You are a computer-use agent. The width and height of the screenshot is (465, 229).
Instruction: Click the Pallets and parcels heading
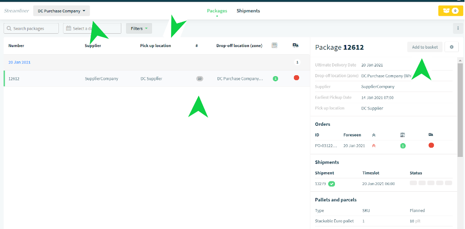pyautogui.click(x=336, y=200)
